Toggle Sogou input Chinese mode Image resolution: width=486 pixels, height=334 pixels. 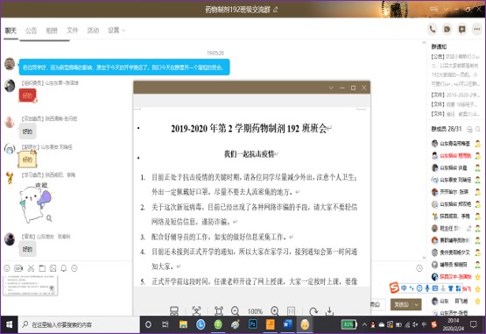pos(404,288)
